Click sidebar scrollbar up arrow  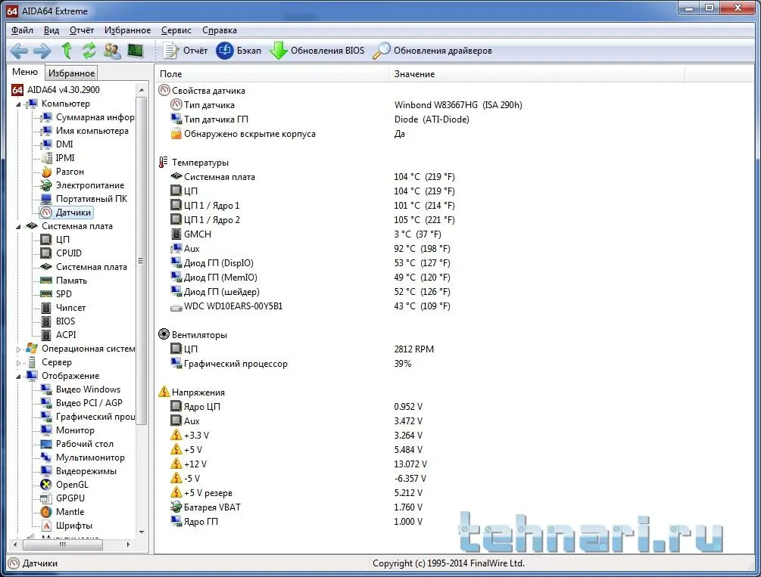click(142, 90)
